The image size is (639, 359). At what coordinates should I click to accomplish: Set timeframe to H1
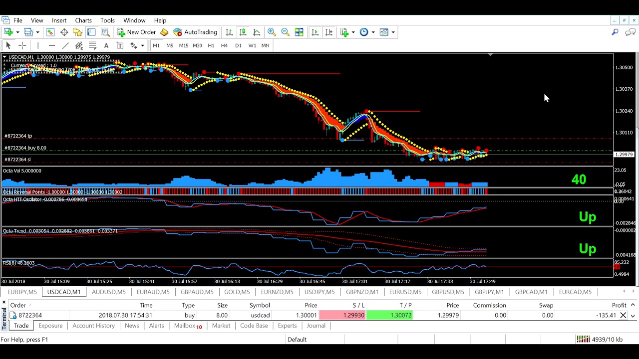coord(211,45)
